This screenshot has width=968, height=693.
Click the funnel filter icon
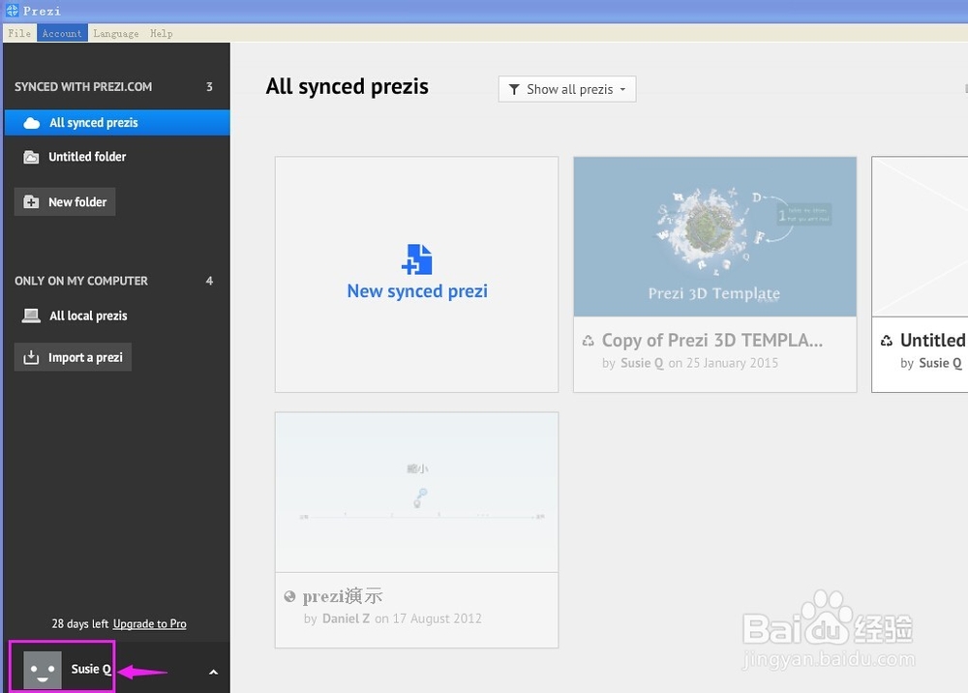(514, 89)
